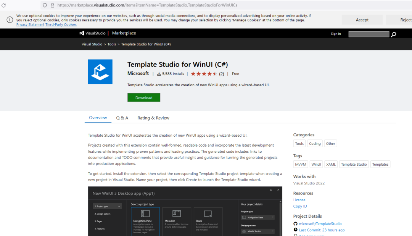The width and height of the screenshot is (412, 236).
Task: Focus the Marketplace search box
Action: tap(369, 34)
